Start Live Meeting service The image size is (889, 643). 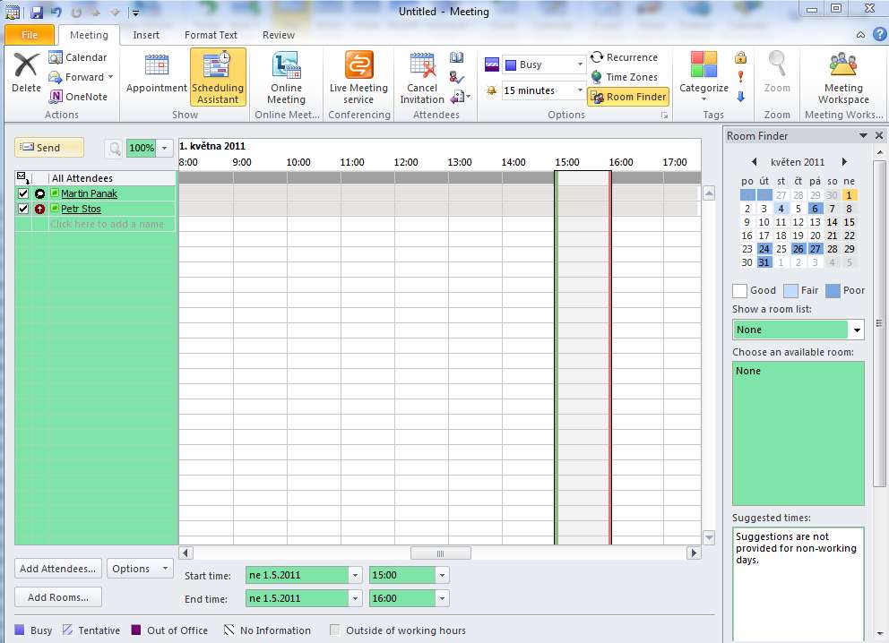coord(358,78)
